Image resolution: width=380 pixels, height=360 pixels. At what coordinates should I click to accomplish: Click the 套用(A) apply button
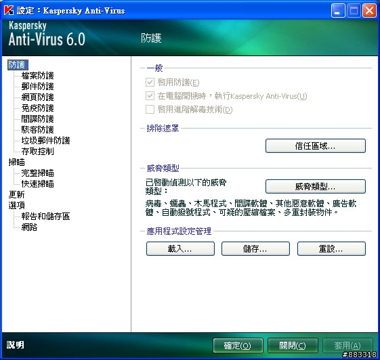[x=347, y=346]
